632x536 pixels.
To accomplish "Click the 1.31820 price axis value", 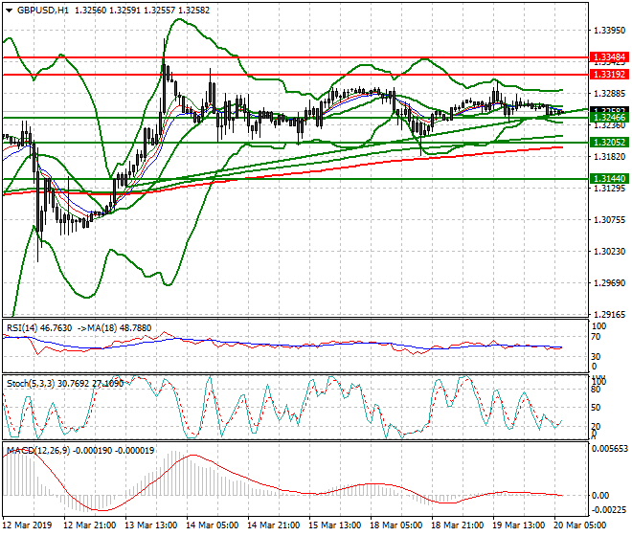I will click(x=610, y=156).
